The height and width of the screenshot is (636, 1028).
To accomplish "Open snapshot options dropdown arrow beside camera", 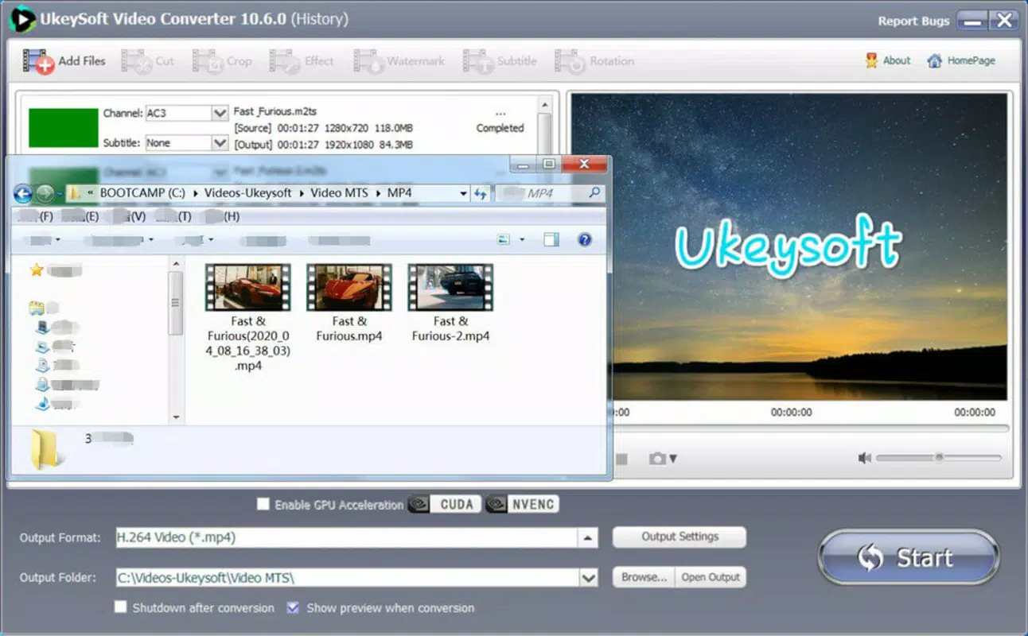I will point(673,459).
